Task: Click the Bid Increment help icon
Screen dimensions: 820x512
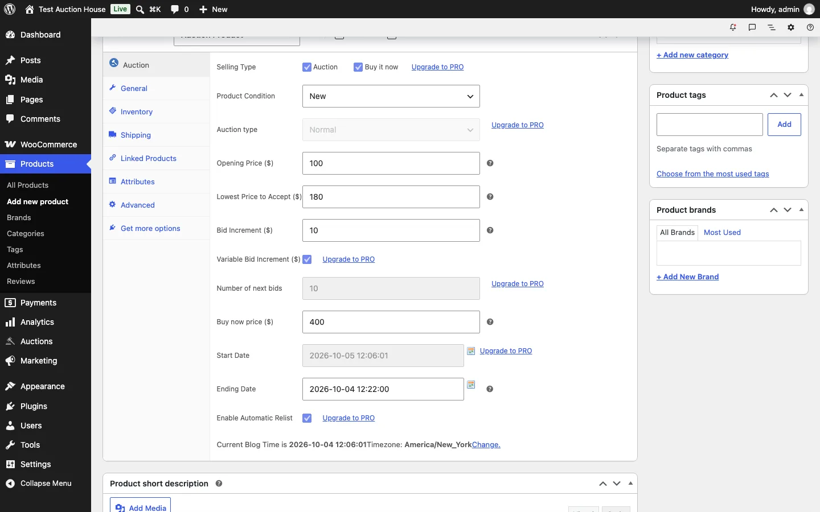Action: (490, 230)
